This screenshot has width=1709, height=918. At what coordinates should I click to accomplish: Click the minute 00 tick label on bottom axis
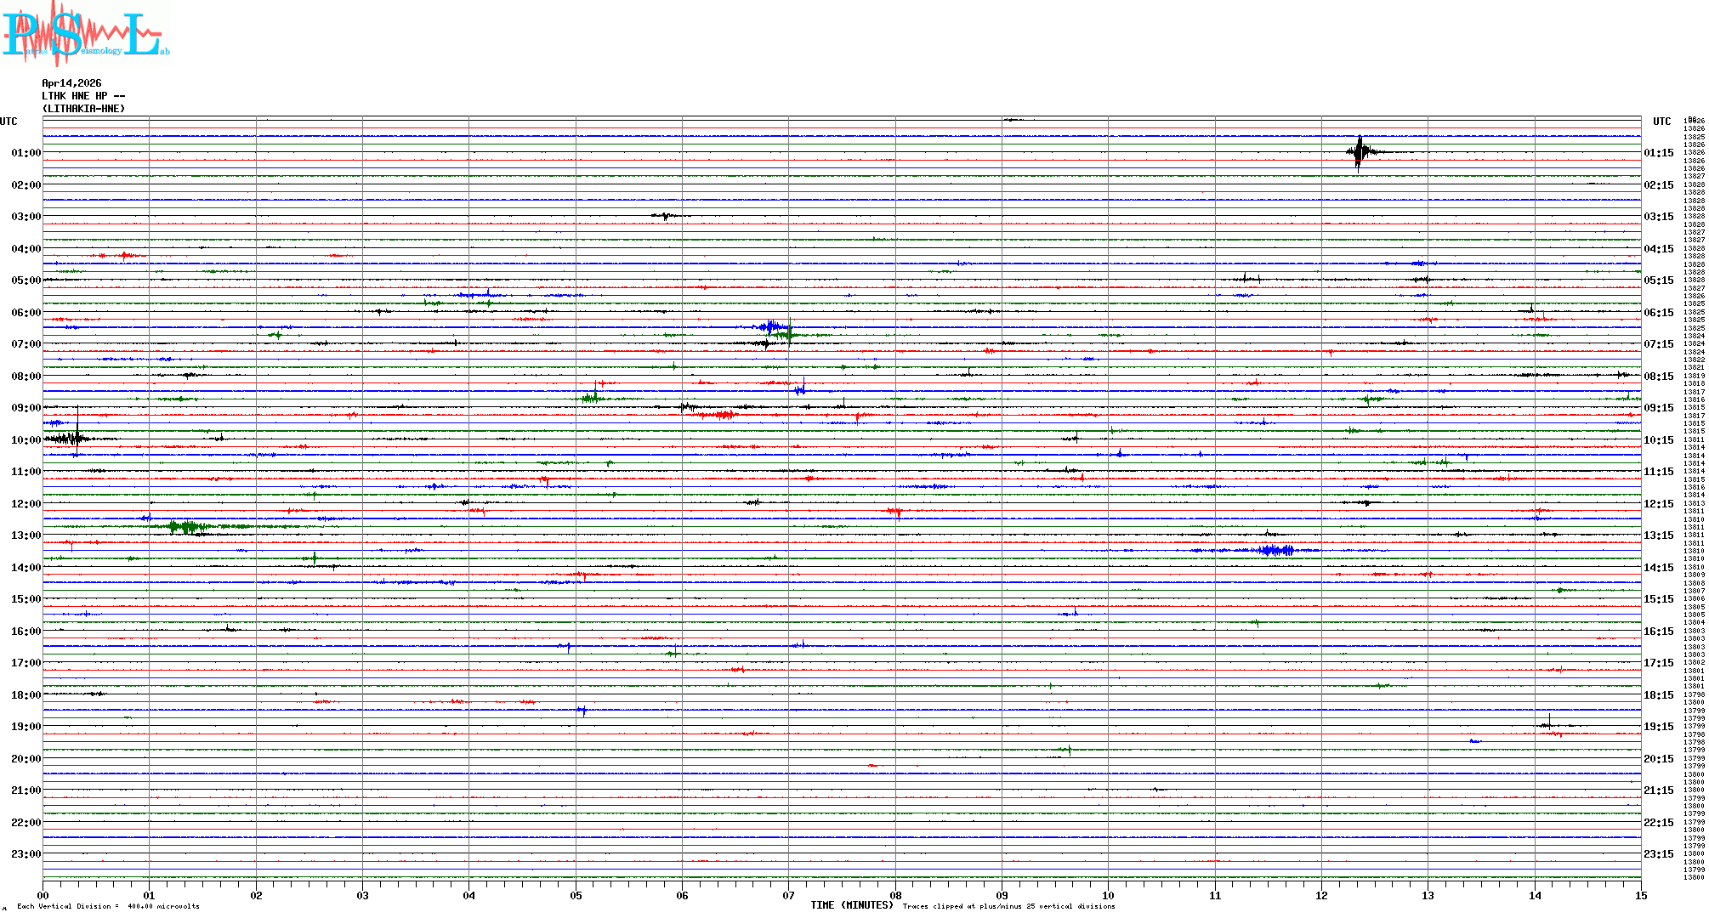click(x=43, y=896)
